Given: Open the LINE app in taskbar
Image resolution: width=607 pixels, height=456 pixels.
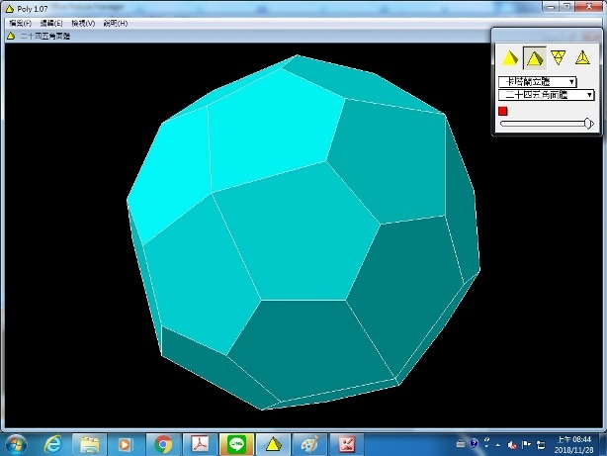Looking at the screenshot, I should (x=237, y=444).
